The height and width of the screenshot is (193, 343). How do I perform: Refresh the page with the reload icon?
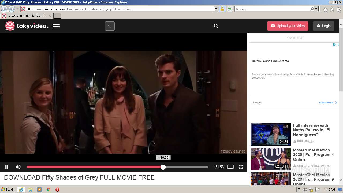click(230, 9)
